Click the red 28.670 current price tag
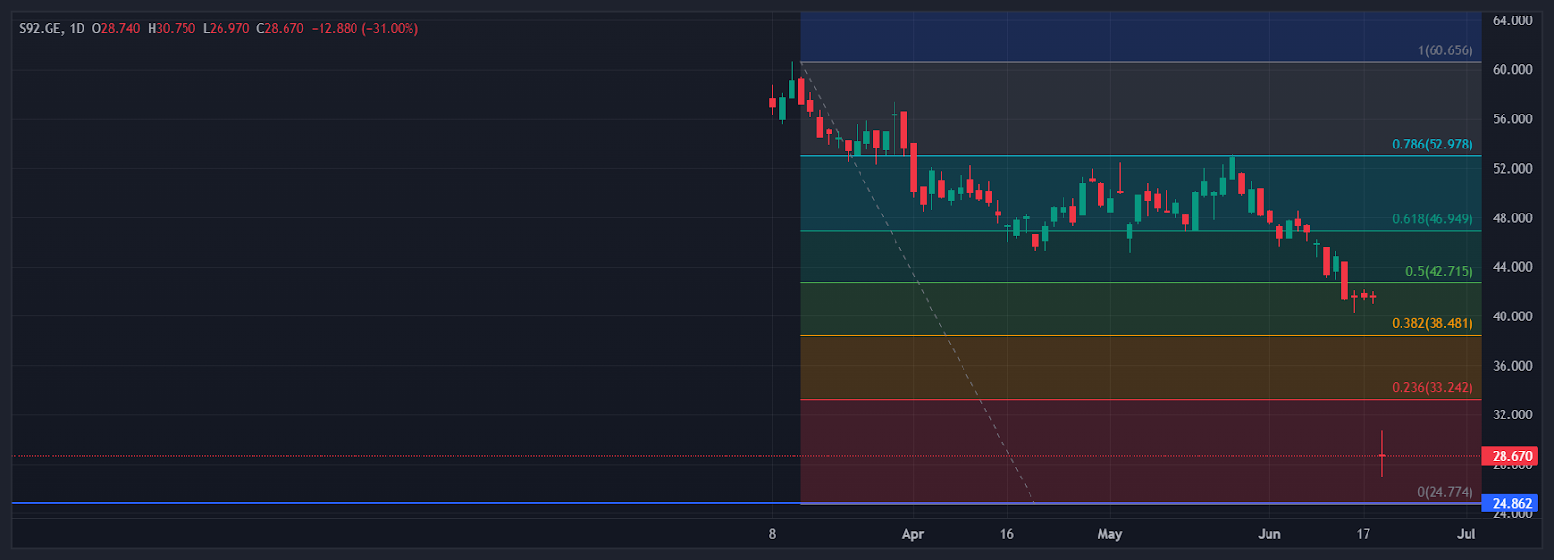The width and height of the screenshot is (1554, 560). pyautogui.click(x=1511, y=456)
